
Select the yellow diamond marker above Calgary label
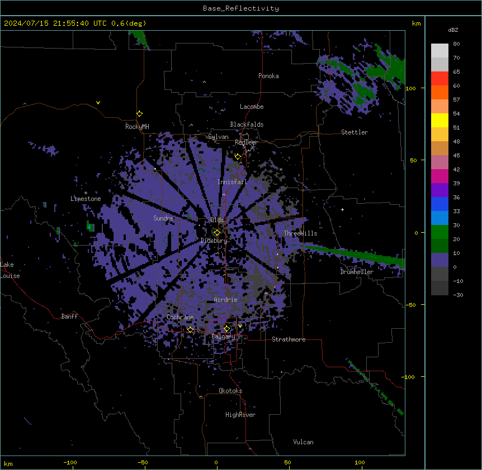[226, 329]
